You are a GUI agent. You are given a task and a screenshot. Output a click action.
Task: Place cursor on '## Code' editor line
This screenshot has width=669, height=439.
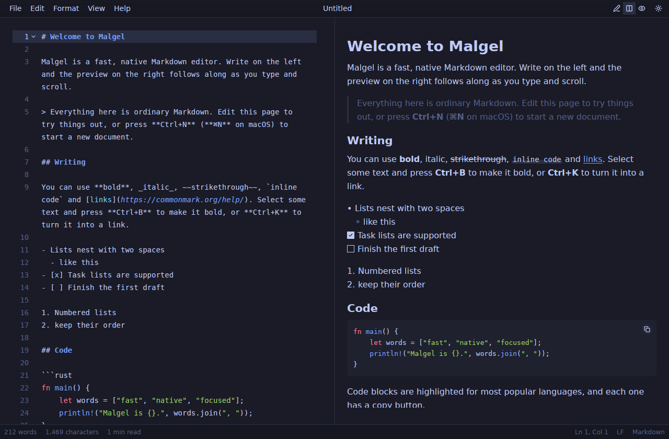[x=57, y=350]
